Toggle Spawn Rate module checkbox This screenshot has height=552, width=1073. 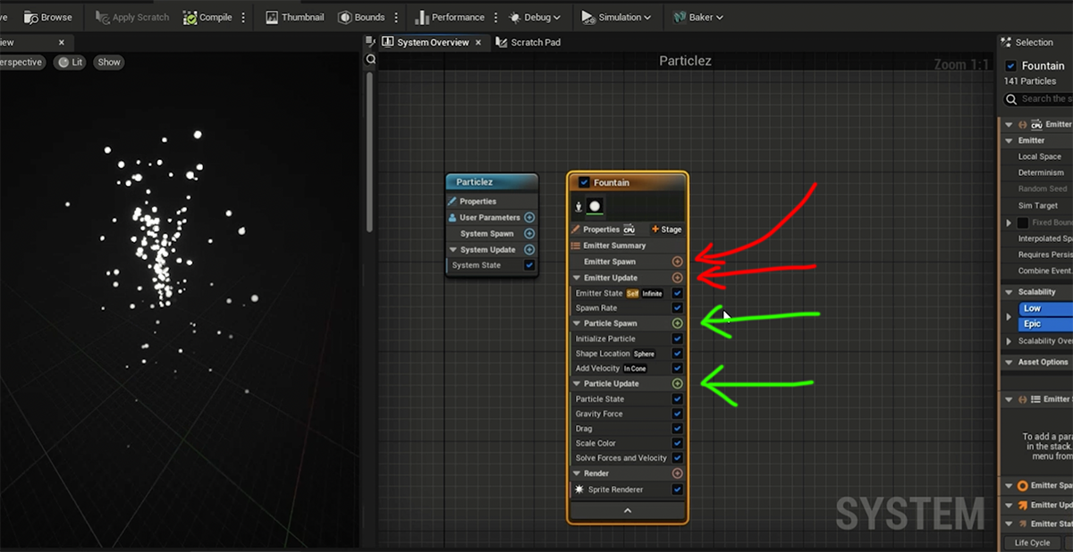point(677,308)
